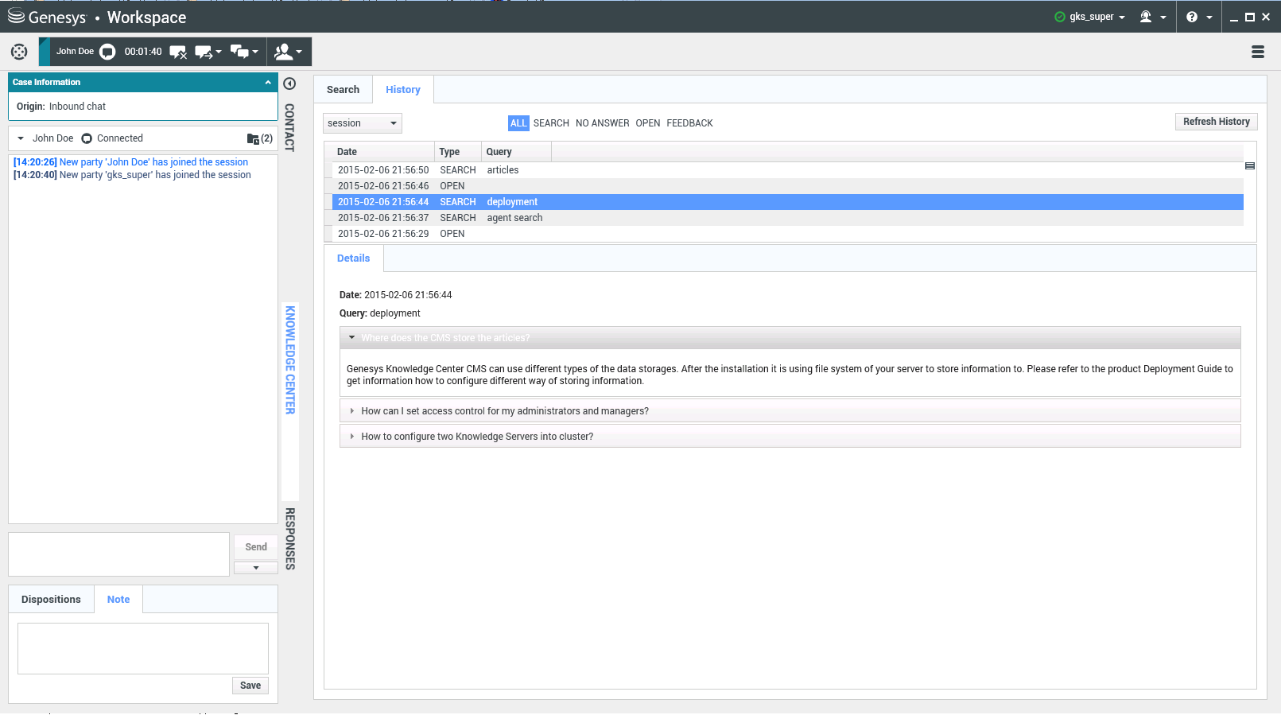This screenshot has height=715, width=1281.
Task: Open the Send options dropdown arrow
Action: coord(256,568)
